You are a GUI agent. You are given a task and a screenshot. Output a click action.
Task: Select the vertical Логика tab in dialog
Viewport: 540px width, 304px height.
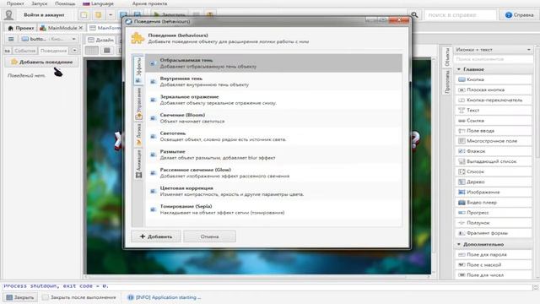(x=138, y=135)
